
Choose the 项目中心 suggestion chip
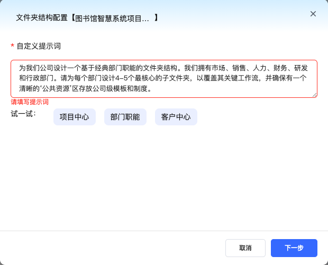75,117
